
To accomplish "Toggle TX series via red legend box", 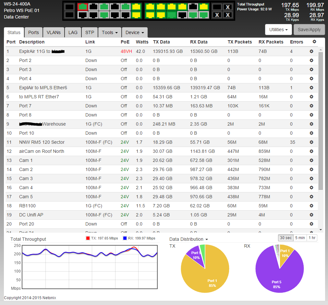I will (88, 238).
